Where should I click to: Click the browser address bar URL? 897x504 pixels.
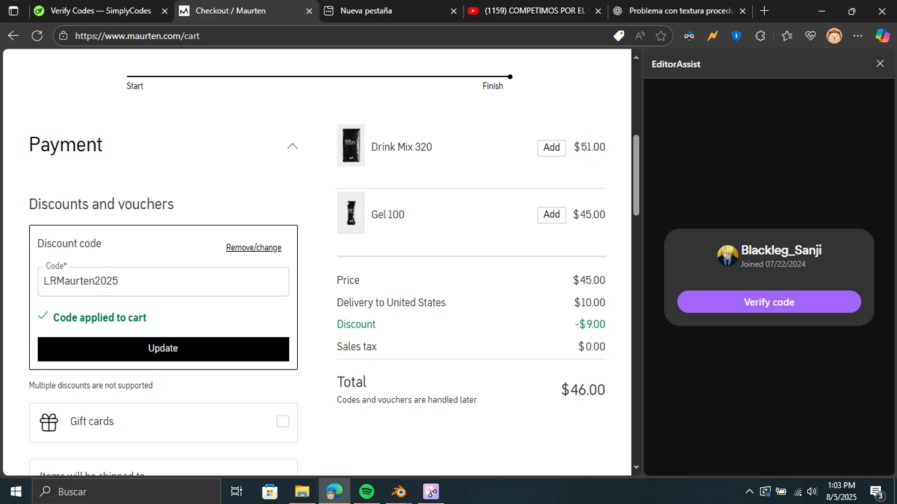point(138,36)
